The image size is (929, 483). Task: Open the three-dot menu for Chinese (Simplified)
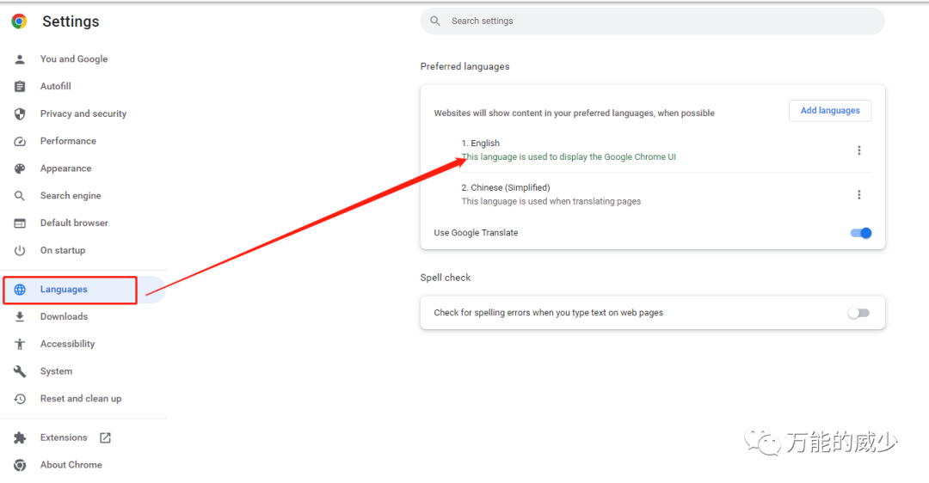coord(859,195)
